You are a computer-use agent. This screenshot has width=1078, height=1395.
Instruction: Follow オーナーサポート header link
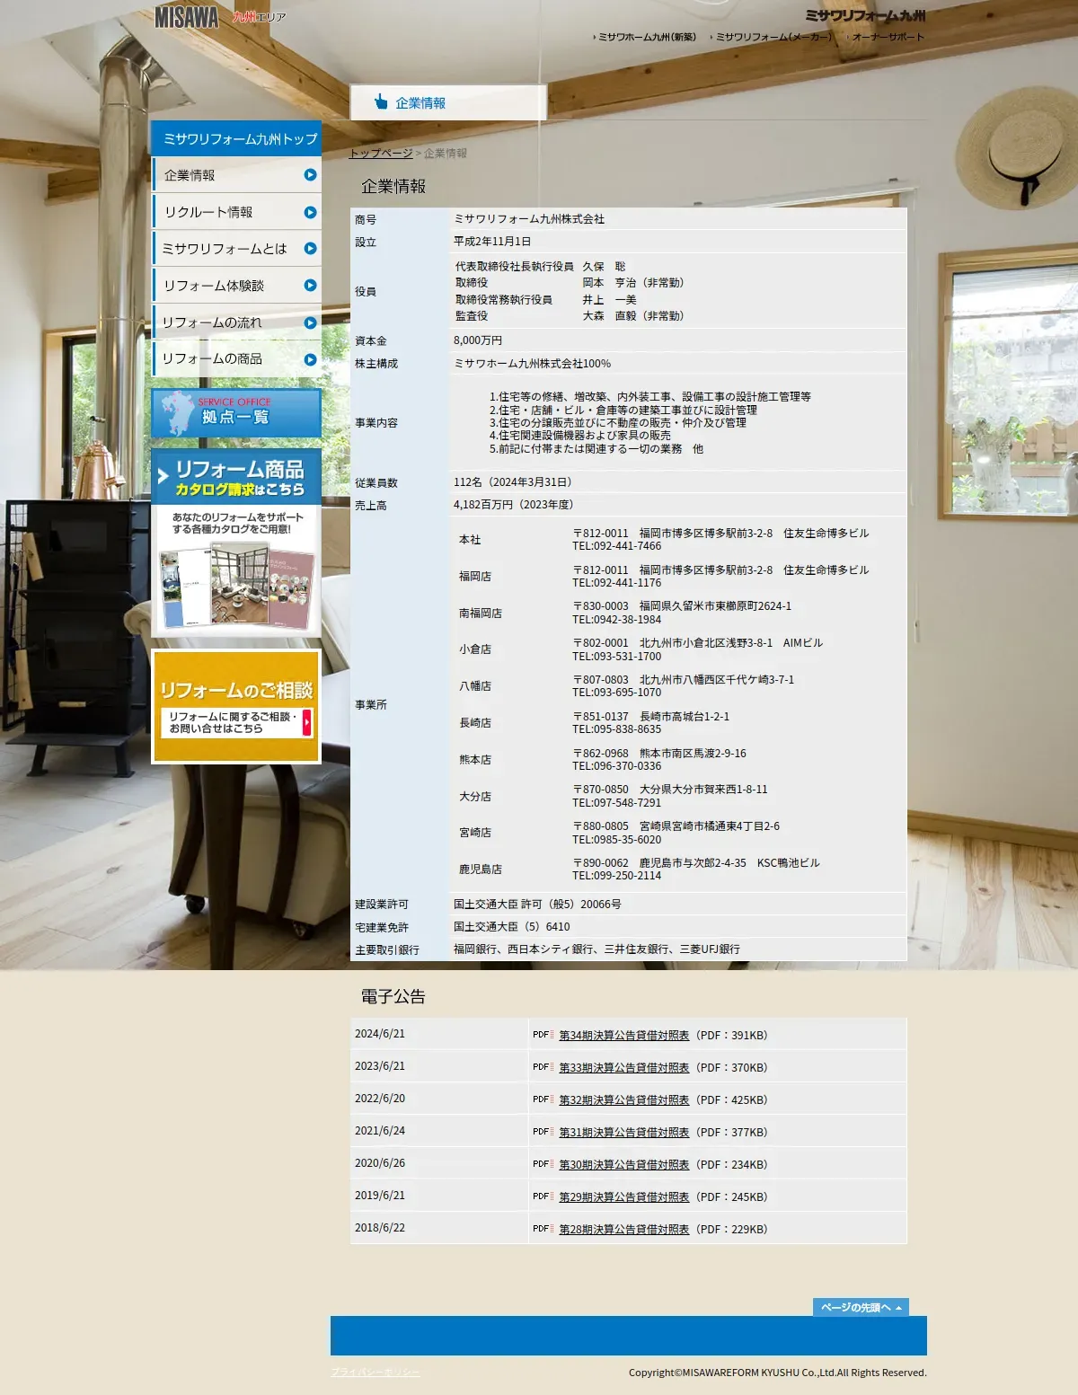click(x=887, y=37)
